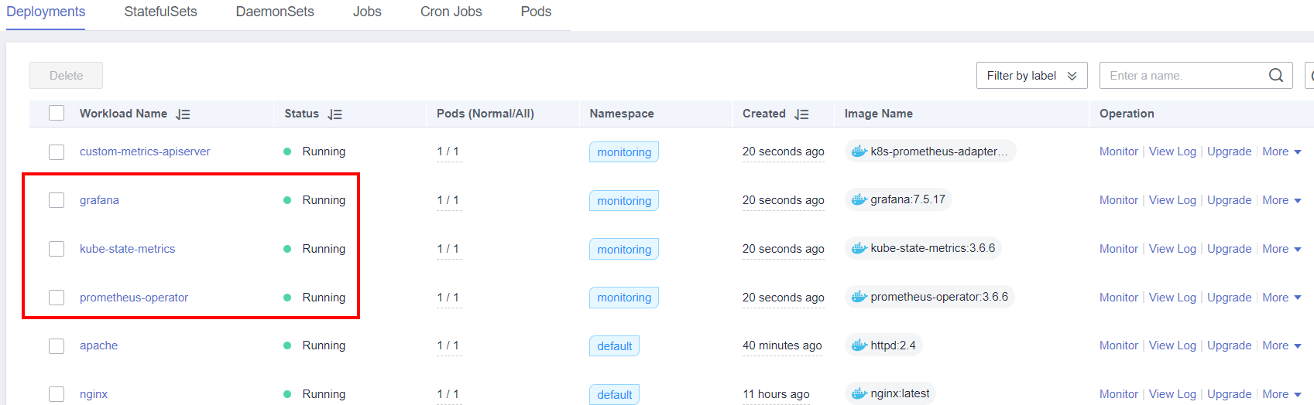Open the kube-state-metrics workload link
The height and width of the screenshot is (405, 1314).
click(127, 249)
